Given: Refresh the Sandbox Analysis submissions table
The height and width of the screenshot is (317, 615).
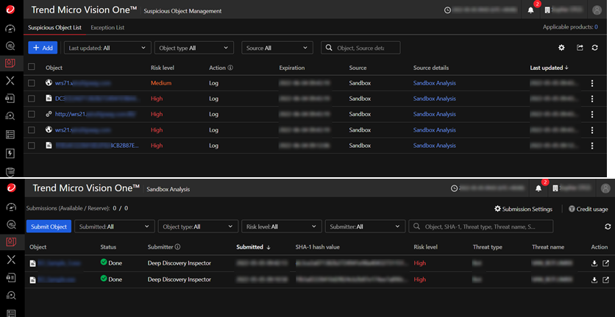Looking at the screenshot, I should point(608,227).
